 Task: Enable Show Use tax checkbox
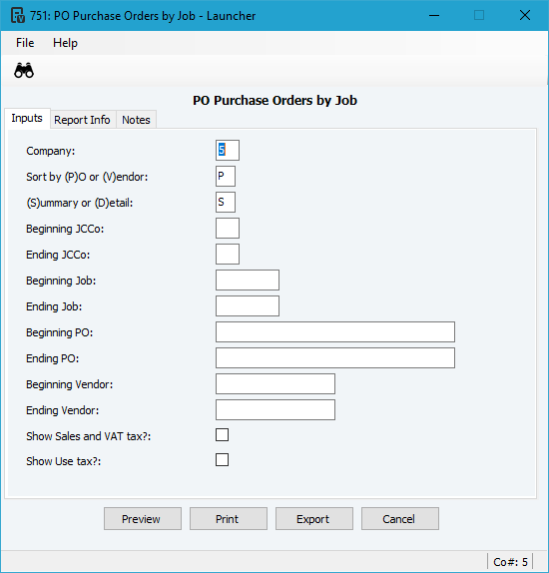click(x=222, y=460)
